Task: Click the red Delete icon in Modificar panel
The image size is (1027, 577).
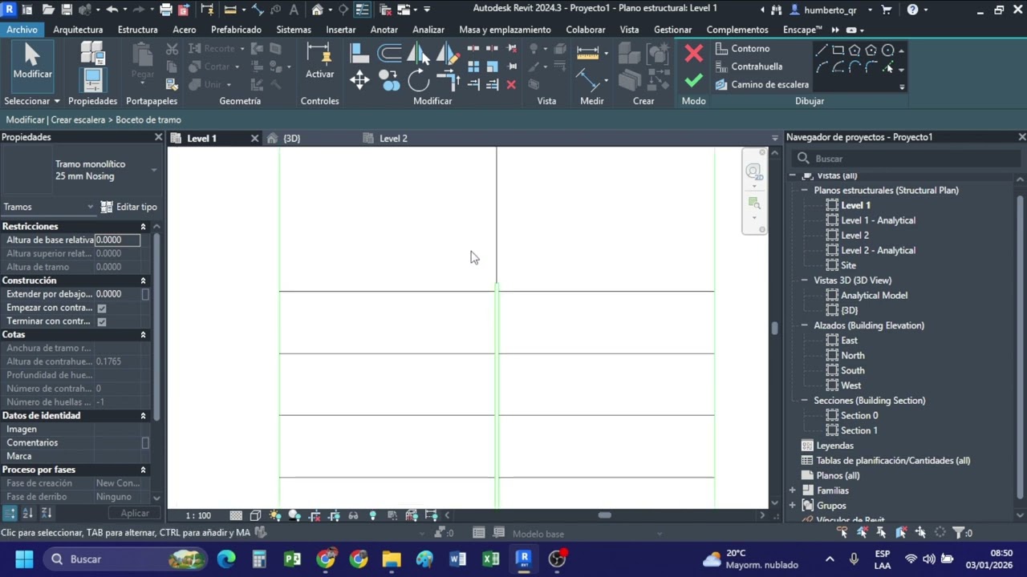Action: click(x=511, y=84)
